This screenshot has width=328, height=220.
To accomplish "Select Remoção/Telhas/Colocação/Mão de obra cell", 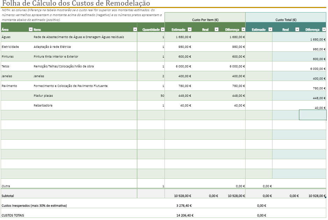I will coord(85,66).
